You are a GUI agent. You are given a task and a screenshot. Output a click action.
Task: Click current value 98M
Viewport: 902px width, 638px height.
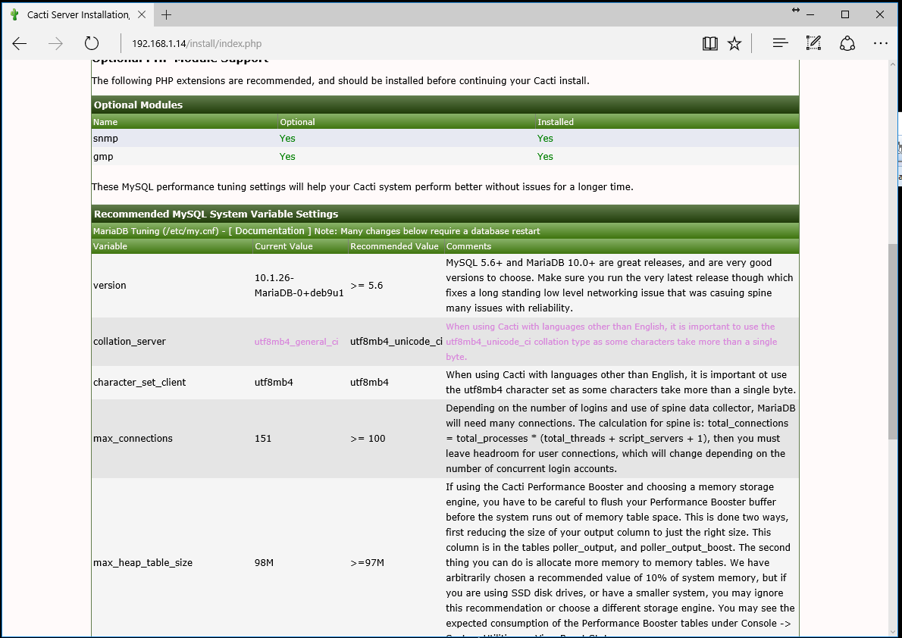tap(264, 563)
